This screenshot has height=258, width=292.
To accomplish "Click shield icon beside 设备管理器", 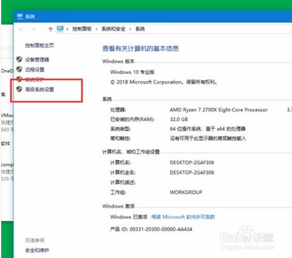I will tap(19, 59).
